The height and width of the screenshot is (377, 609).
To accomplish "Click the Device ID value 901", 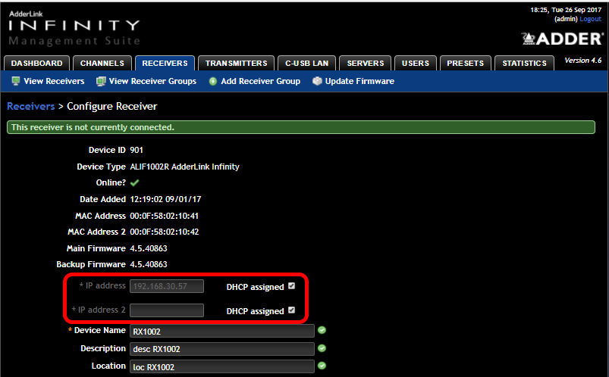I will coord(137,150).
